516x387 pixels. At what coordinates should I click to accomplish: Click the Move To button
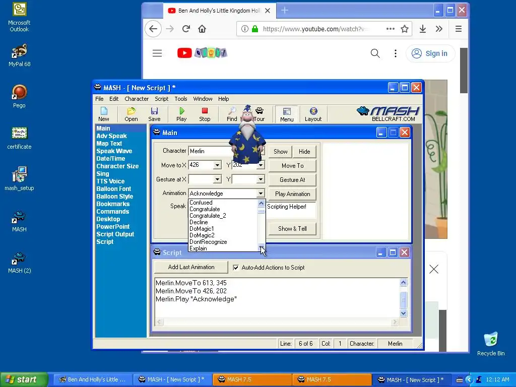pos(293,165)
